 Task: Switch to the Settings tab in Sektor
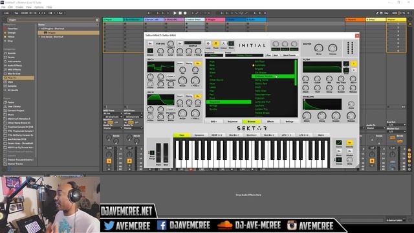(289, 122)
